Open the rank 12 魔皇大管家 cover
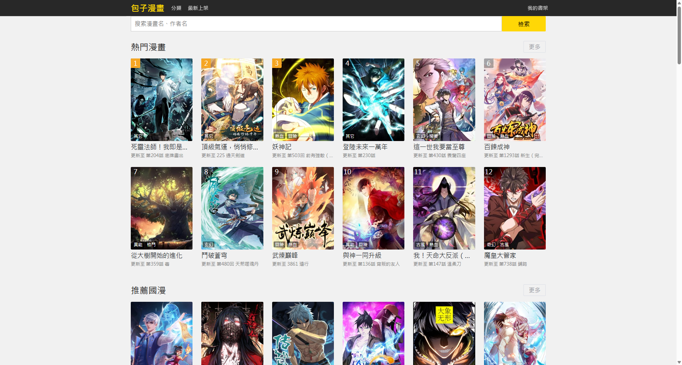The height and width of the screenshot is (365, 682). pyautogui.click(x=515, y=208)
